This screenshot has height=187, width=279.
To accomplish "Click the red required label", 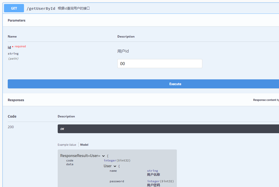I will [20, 46].
